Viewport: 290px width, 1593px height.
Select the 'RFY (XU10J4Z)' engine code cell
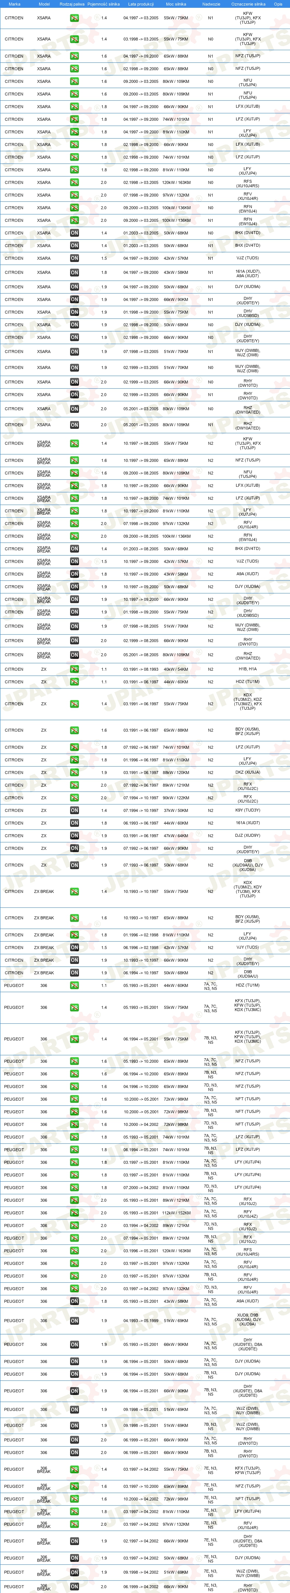click(247, 1213)
